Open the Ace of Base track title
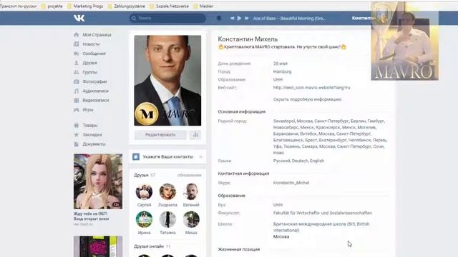This screenshot has width=458, height=257. (x=289, y=19)
